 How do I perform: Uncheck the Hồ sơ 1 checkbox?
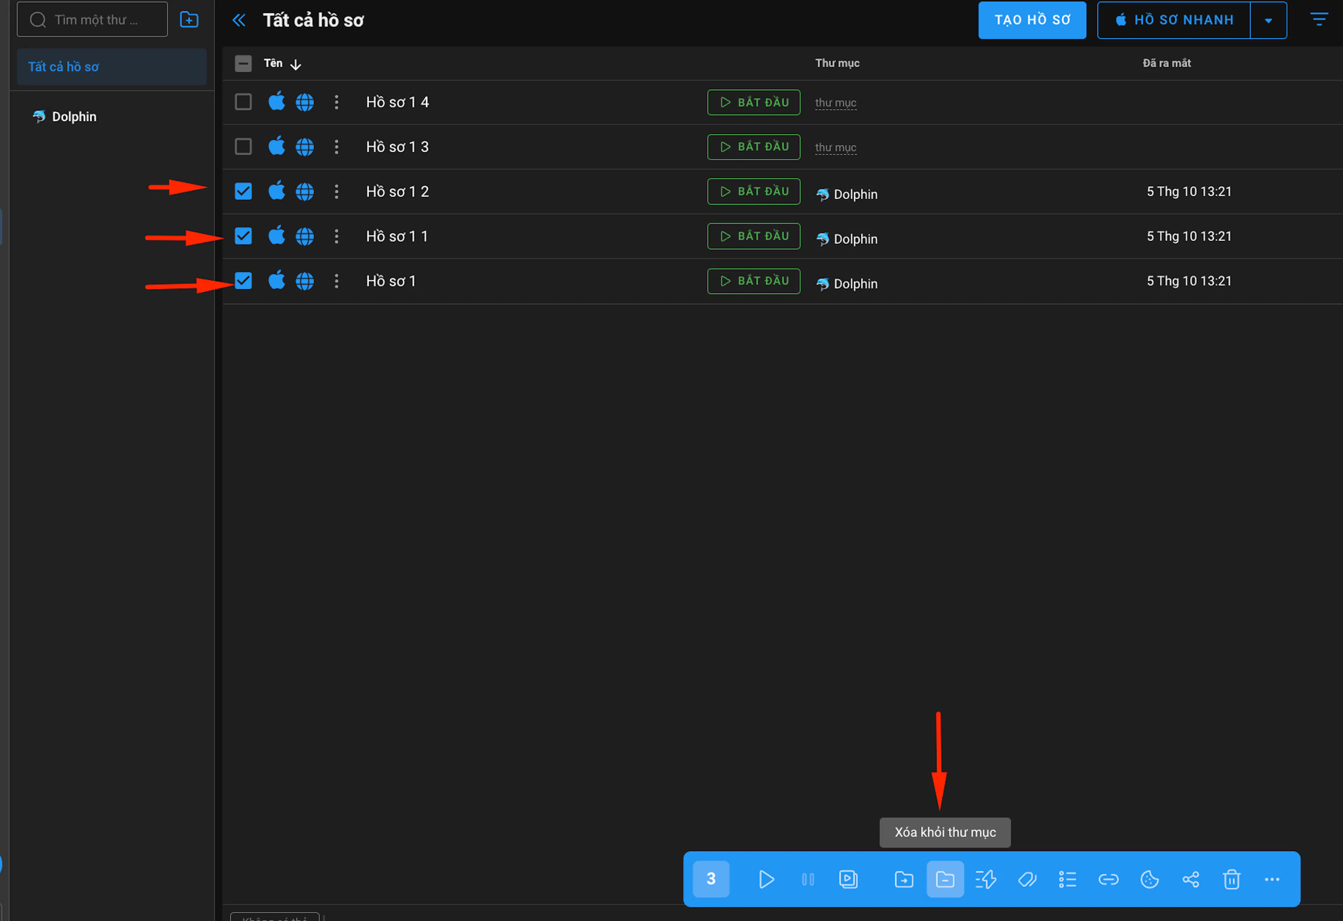pos(243,281)
